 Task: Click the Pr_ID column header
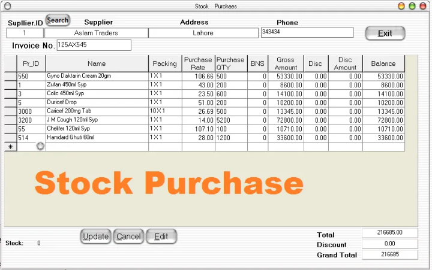pos(31,63)
